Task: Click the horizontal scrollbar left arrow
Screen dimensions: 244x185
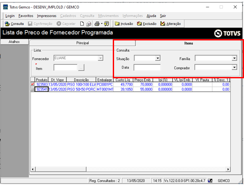Action: pos(33,169)
